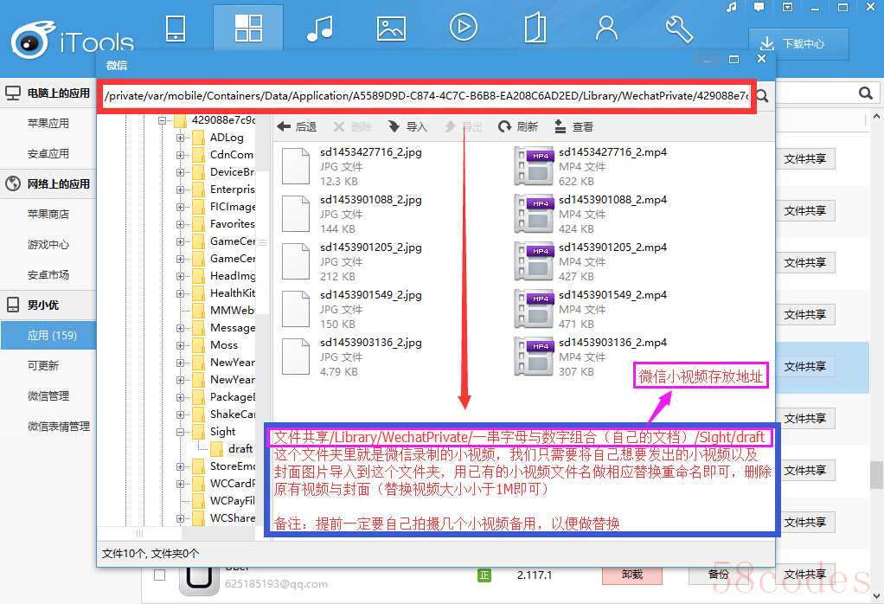The image size is (884, 604).
Task: Open the device phone tab icon
Action: click(x=176, y=29)
